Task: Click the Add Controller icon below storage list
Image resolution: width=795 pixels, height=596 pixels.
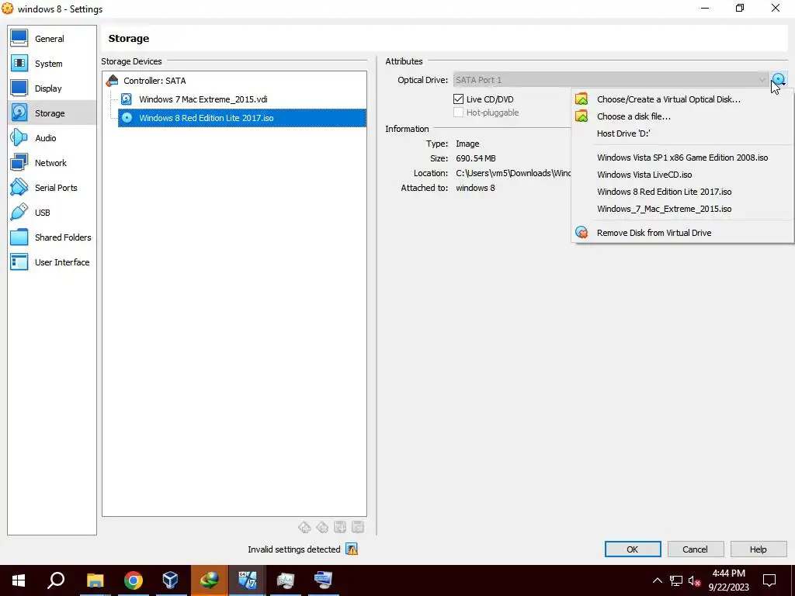Action: tap(304, 527)
